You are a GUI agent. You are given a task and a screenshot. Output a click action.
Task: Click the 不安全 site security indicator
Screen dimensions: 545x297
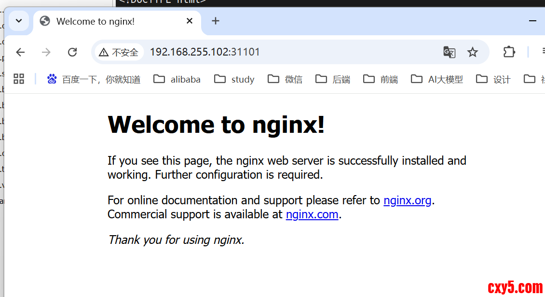[x=119, y=52]
